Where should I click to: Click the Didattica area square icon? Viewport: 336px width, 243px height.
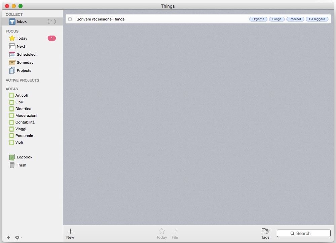(11, 109)
